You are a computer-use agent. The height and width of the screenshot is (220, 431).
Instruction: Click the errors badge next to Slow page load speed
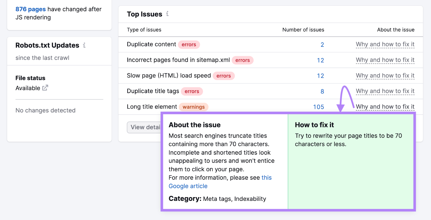pyautogui.click(x=224, y=76)
